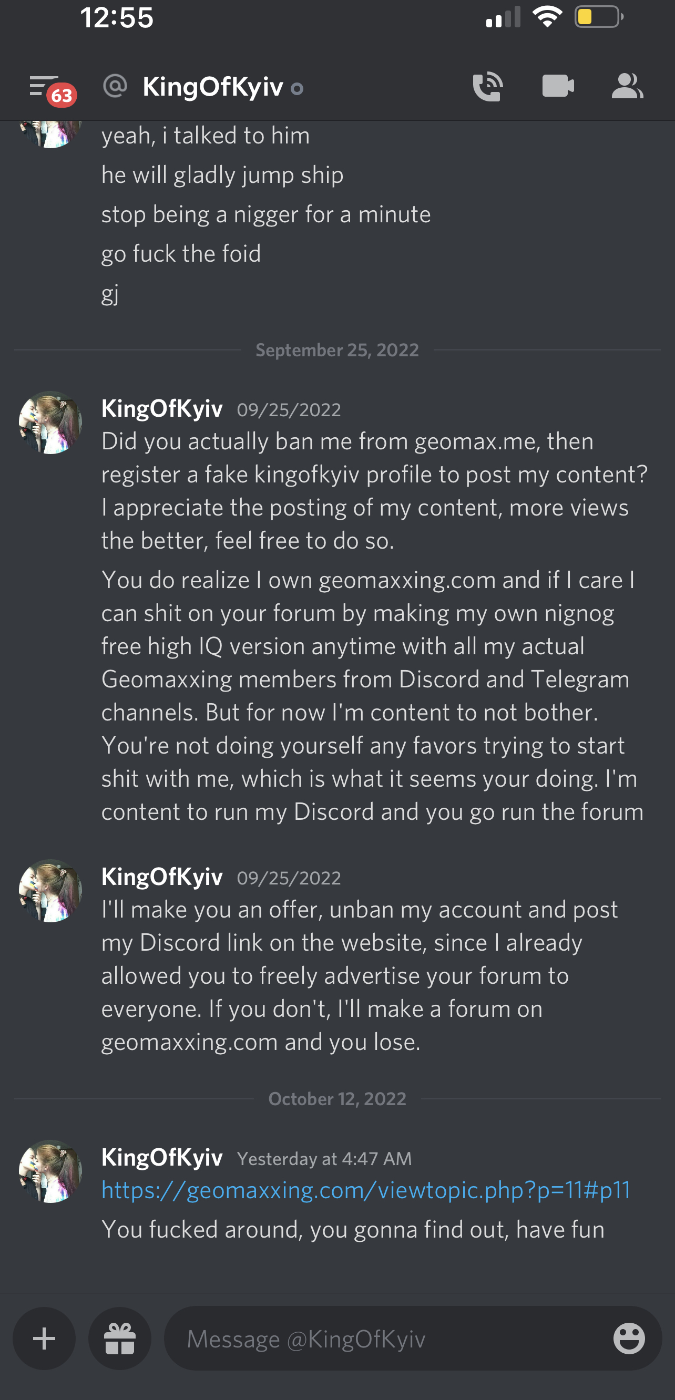Show the members list icon
The image size is (675, 1400).
[628, 86]
